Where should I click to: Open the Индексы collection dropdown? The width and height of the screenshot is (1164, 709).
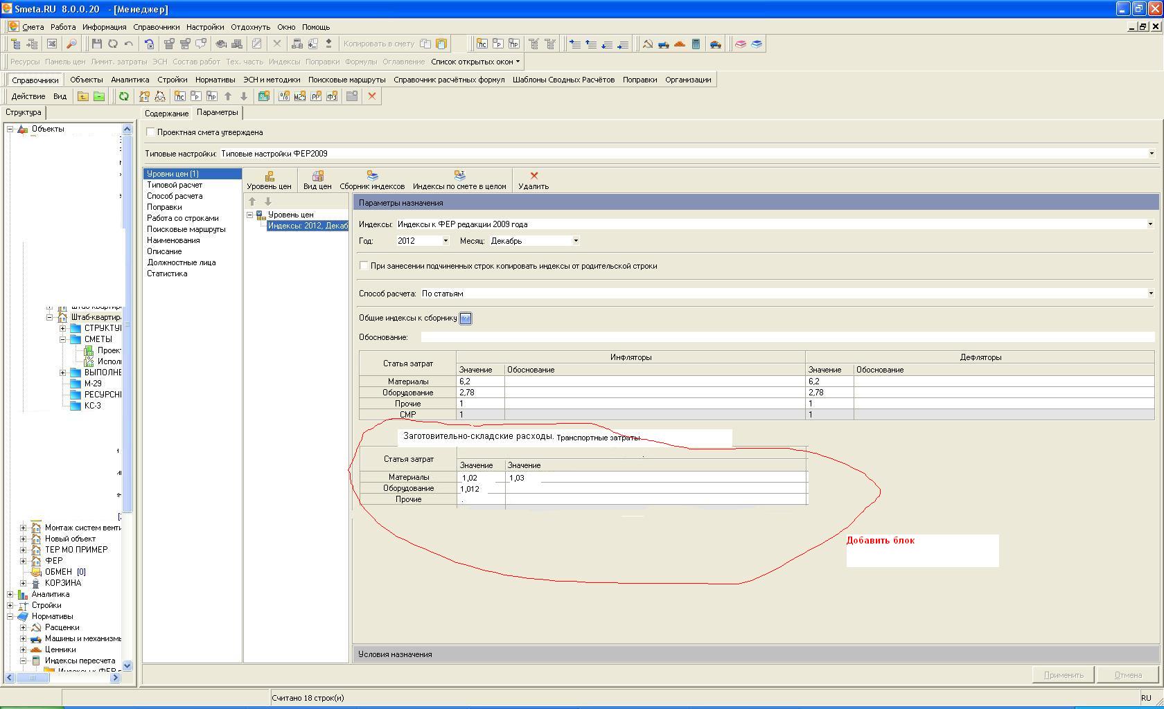click(x=1150, y=224)
